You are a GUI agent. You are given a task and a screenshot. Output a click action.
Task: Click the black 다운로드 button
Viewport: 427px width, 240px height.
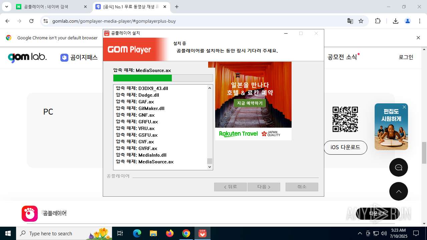pos(378,213)
